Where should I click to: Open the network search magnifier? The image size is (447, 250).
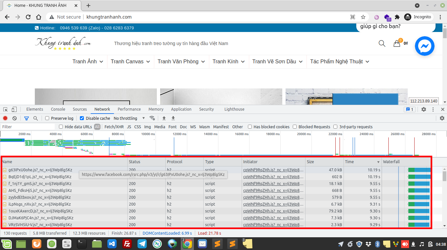(35, 118)
